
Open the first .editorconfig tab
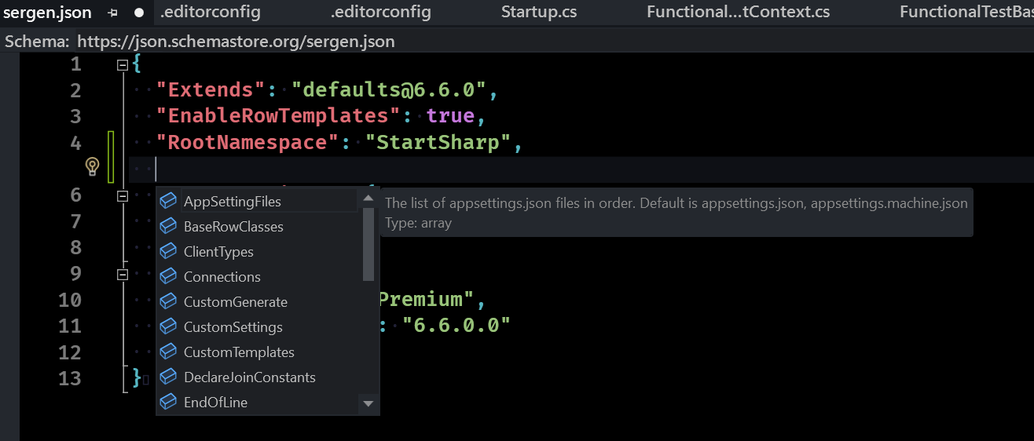coord(210,12)
